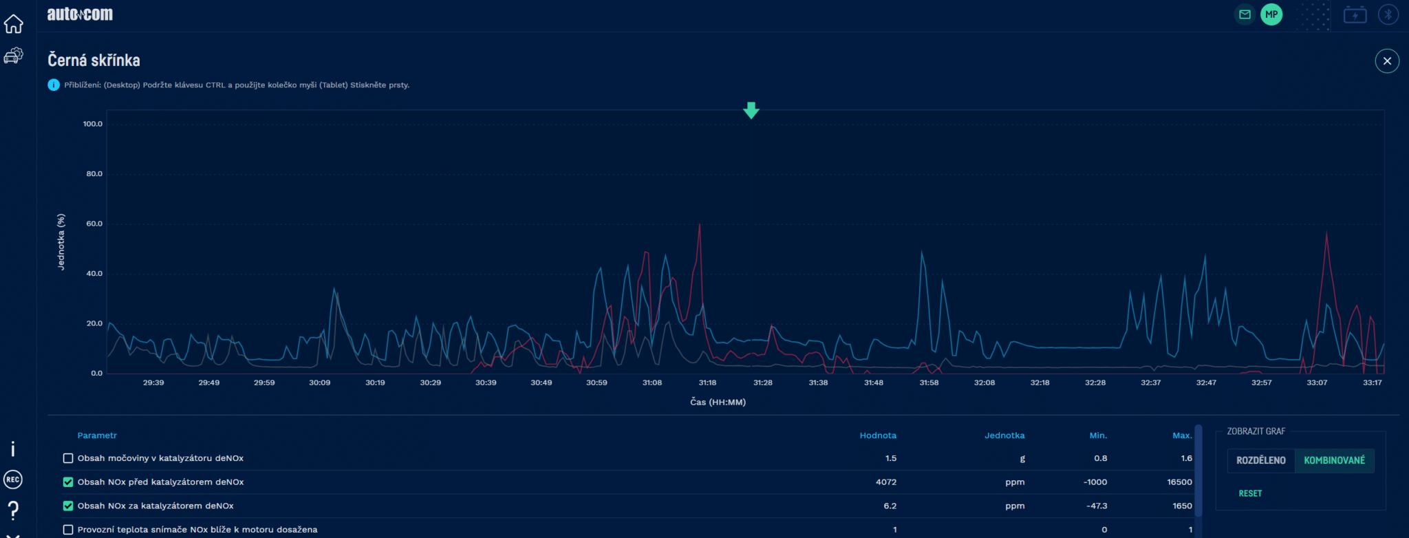The width and height of the screenshot is (1409, 538).
Task: Click the auto-com logo
Action: [80, 14]
